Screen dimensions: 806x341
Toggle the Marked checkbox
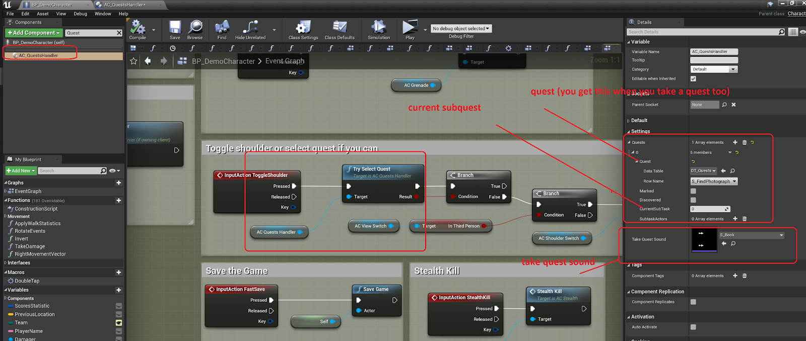[x=693, y=191]
